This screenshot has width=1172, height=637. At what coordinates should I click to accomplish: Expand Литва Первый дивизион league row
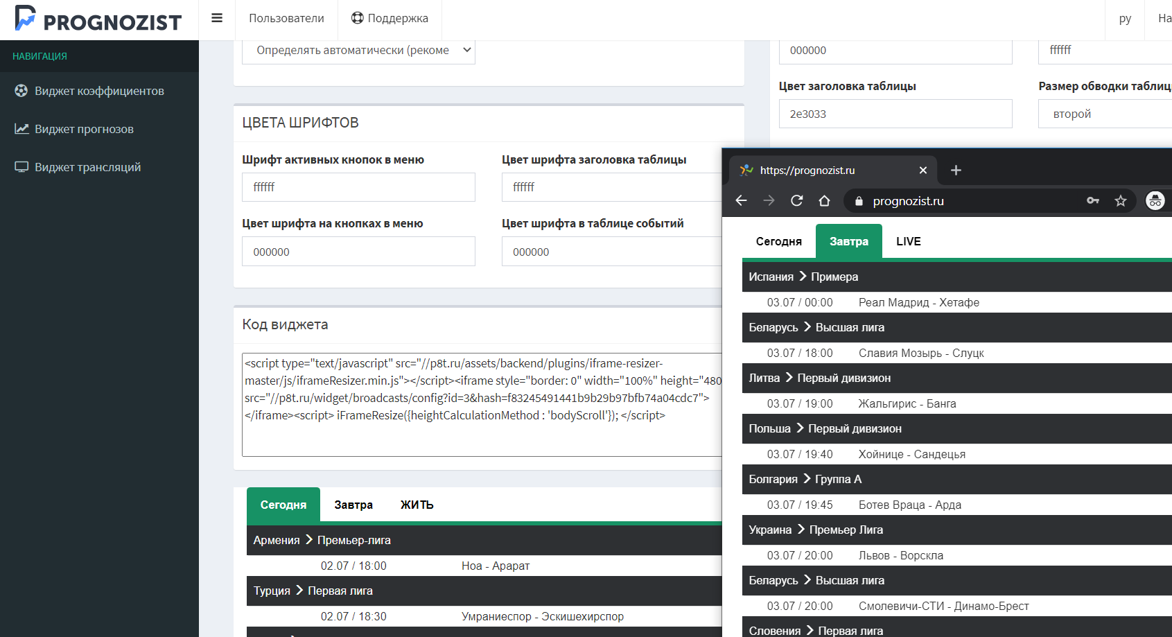(x=957, y=378)
